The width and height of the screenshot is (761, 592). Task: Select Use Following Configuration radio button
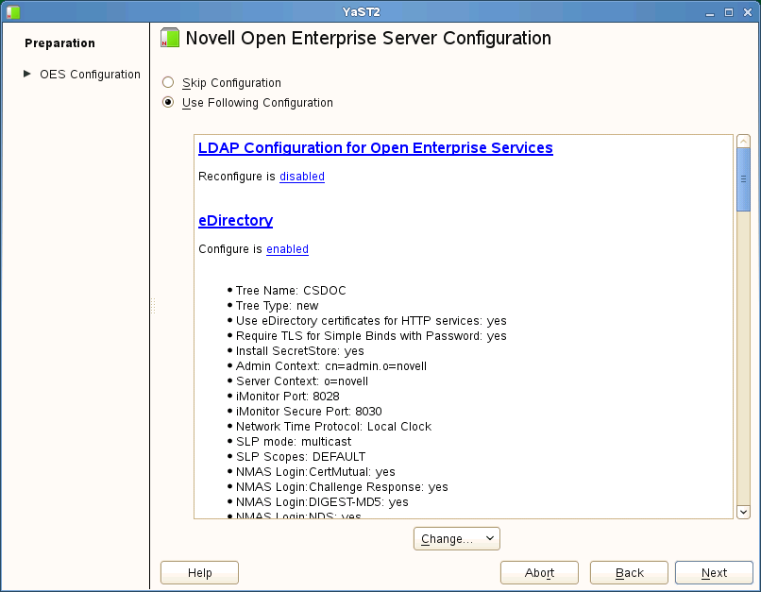pos(168,102)
